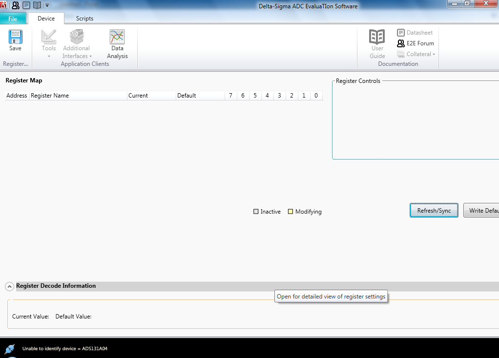Open E2E Forum from quick access toolbar

point(16,5)
